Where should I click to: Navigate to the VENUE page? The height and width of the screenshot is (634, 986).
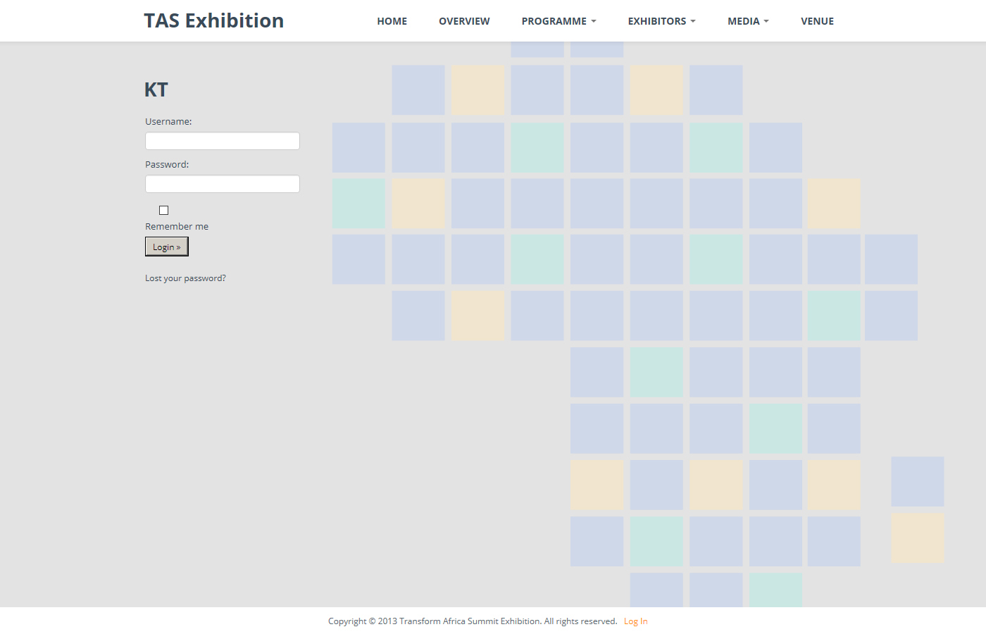click(817, 21)
